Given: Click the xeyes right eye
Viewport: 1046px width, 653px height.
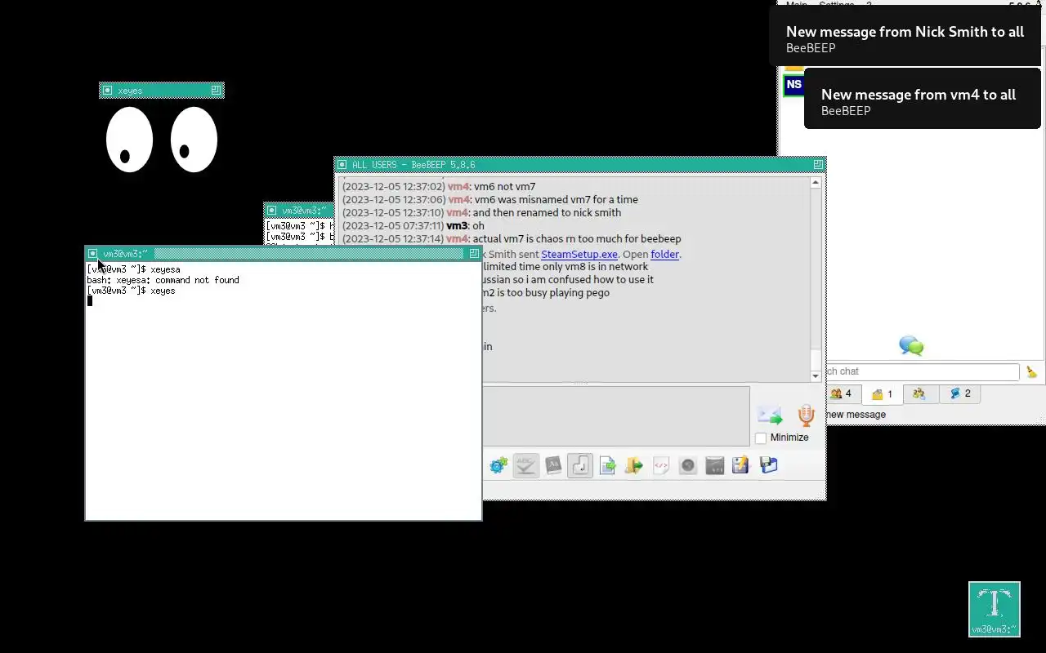Looking at the screenshot, I should (x=194, y=140).
